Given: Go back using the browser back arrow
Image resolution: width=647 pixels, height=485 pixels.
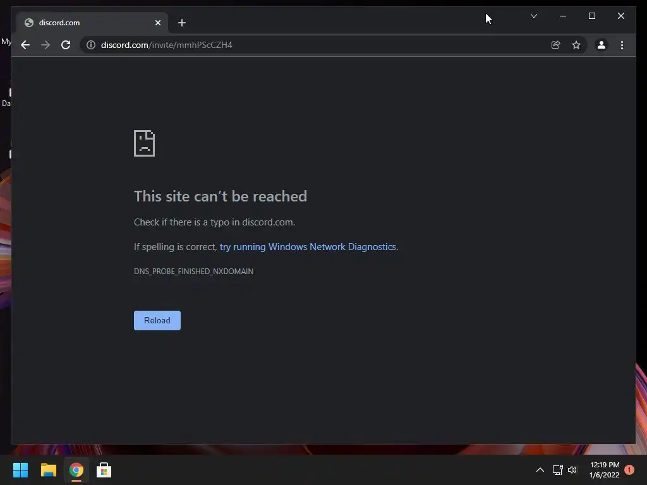Looking at the screenshot, I should pyautogui.click(x=25, y=45).
